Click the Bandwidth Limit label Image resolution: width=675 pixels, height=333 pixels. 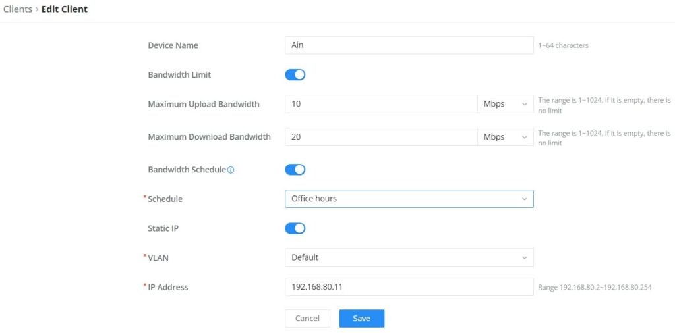click(179, 75)
